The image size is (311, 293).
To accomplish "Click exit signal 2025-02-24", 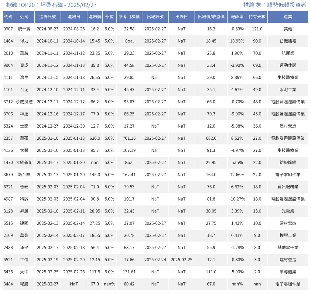I will [155, 260].
